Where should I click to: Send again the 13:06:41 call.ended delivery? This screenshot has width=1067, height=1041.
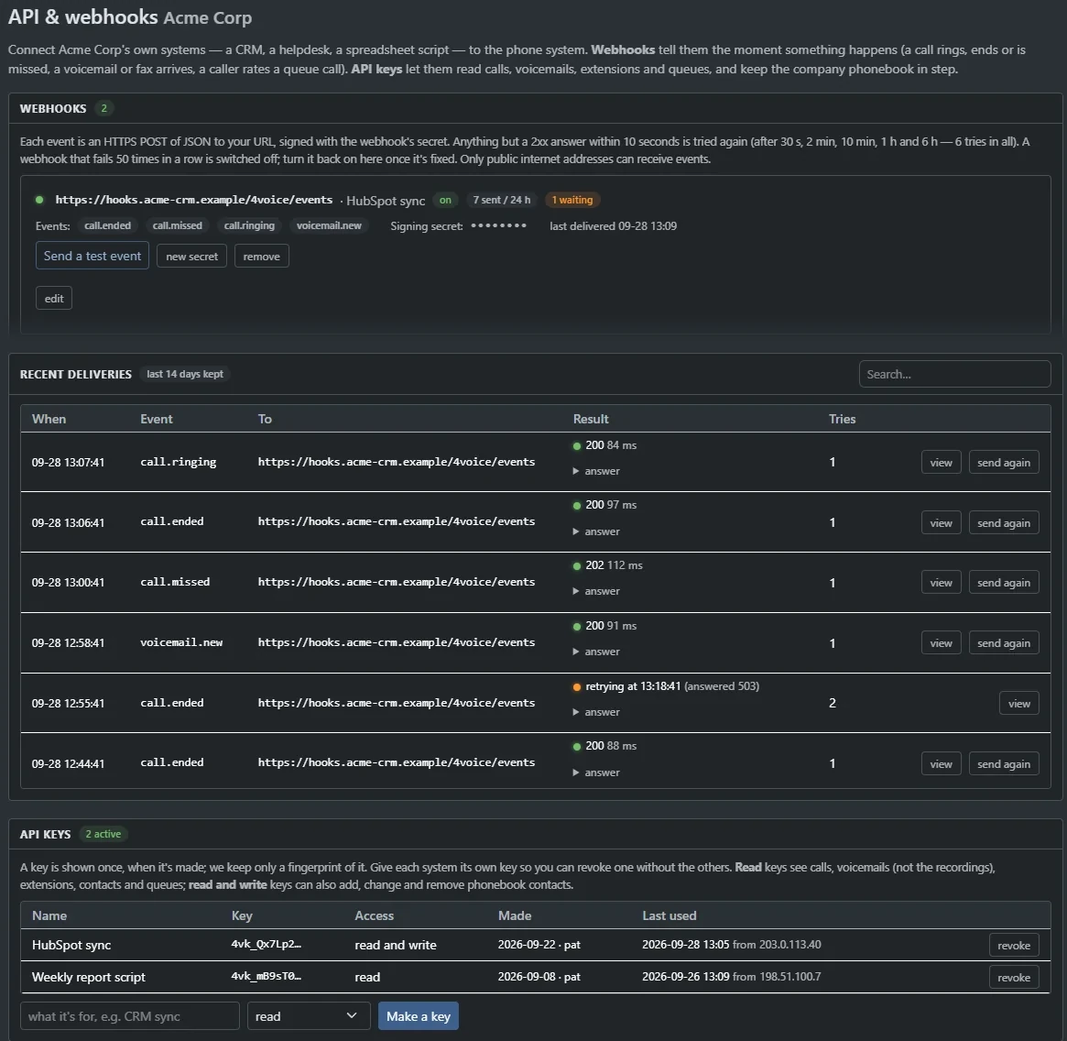pyautogui.click(x=1004, y=523)
